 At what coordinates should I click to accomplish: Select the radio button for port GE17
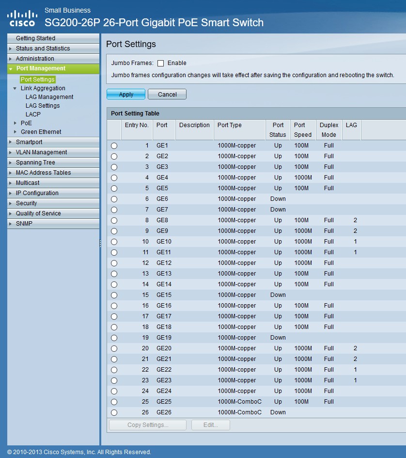coord(114,317)
